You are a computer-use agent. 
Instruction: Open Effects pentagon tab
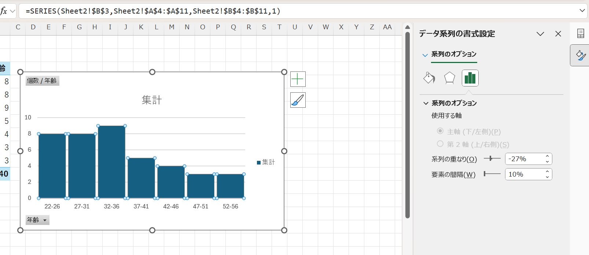click(449, 78)
